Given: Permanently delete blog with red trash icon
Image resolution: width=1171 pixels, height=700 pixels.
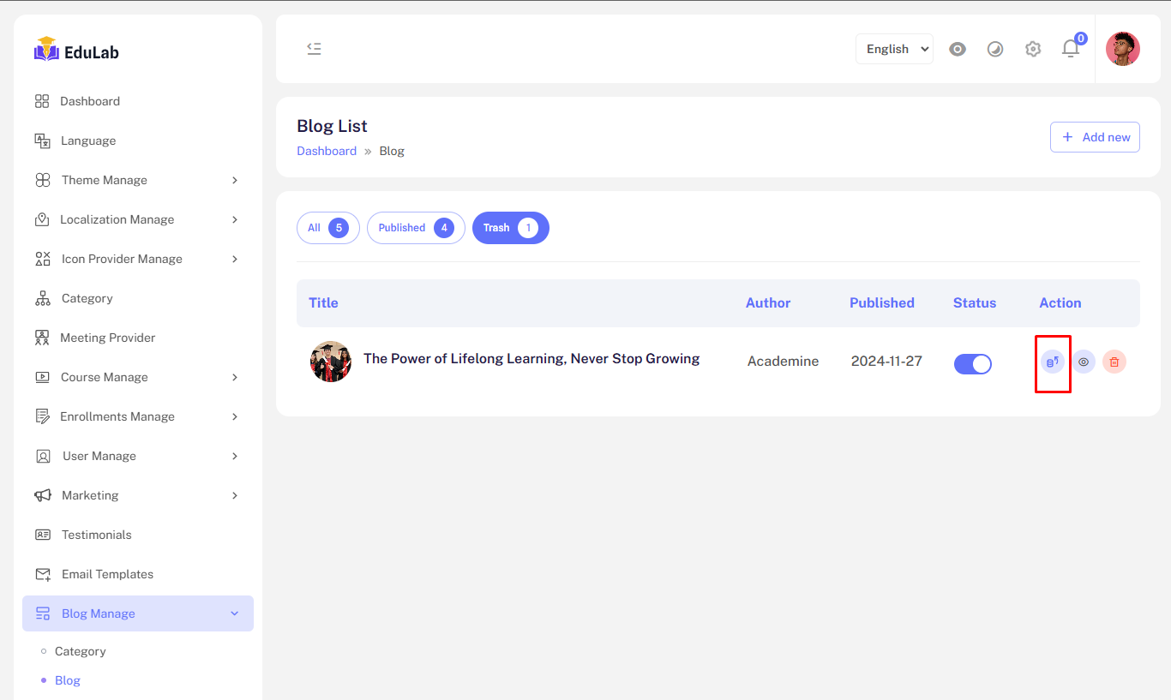Looking at the screenshot, I should coord(1114,362).
